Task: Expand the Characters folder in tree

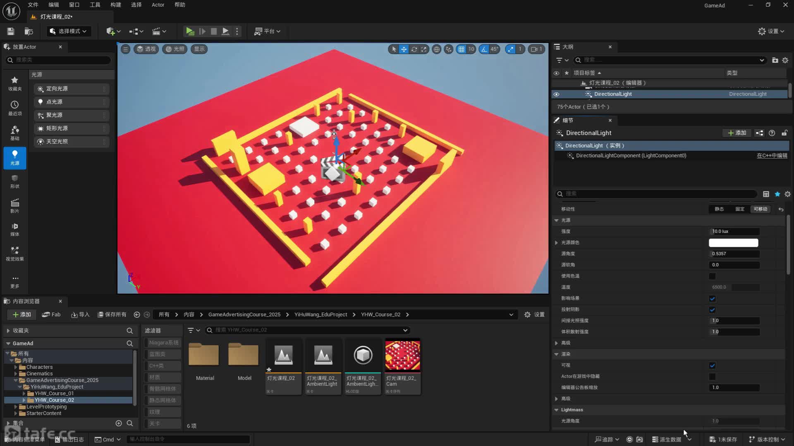Action: [x=16, y=367]
